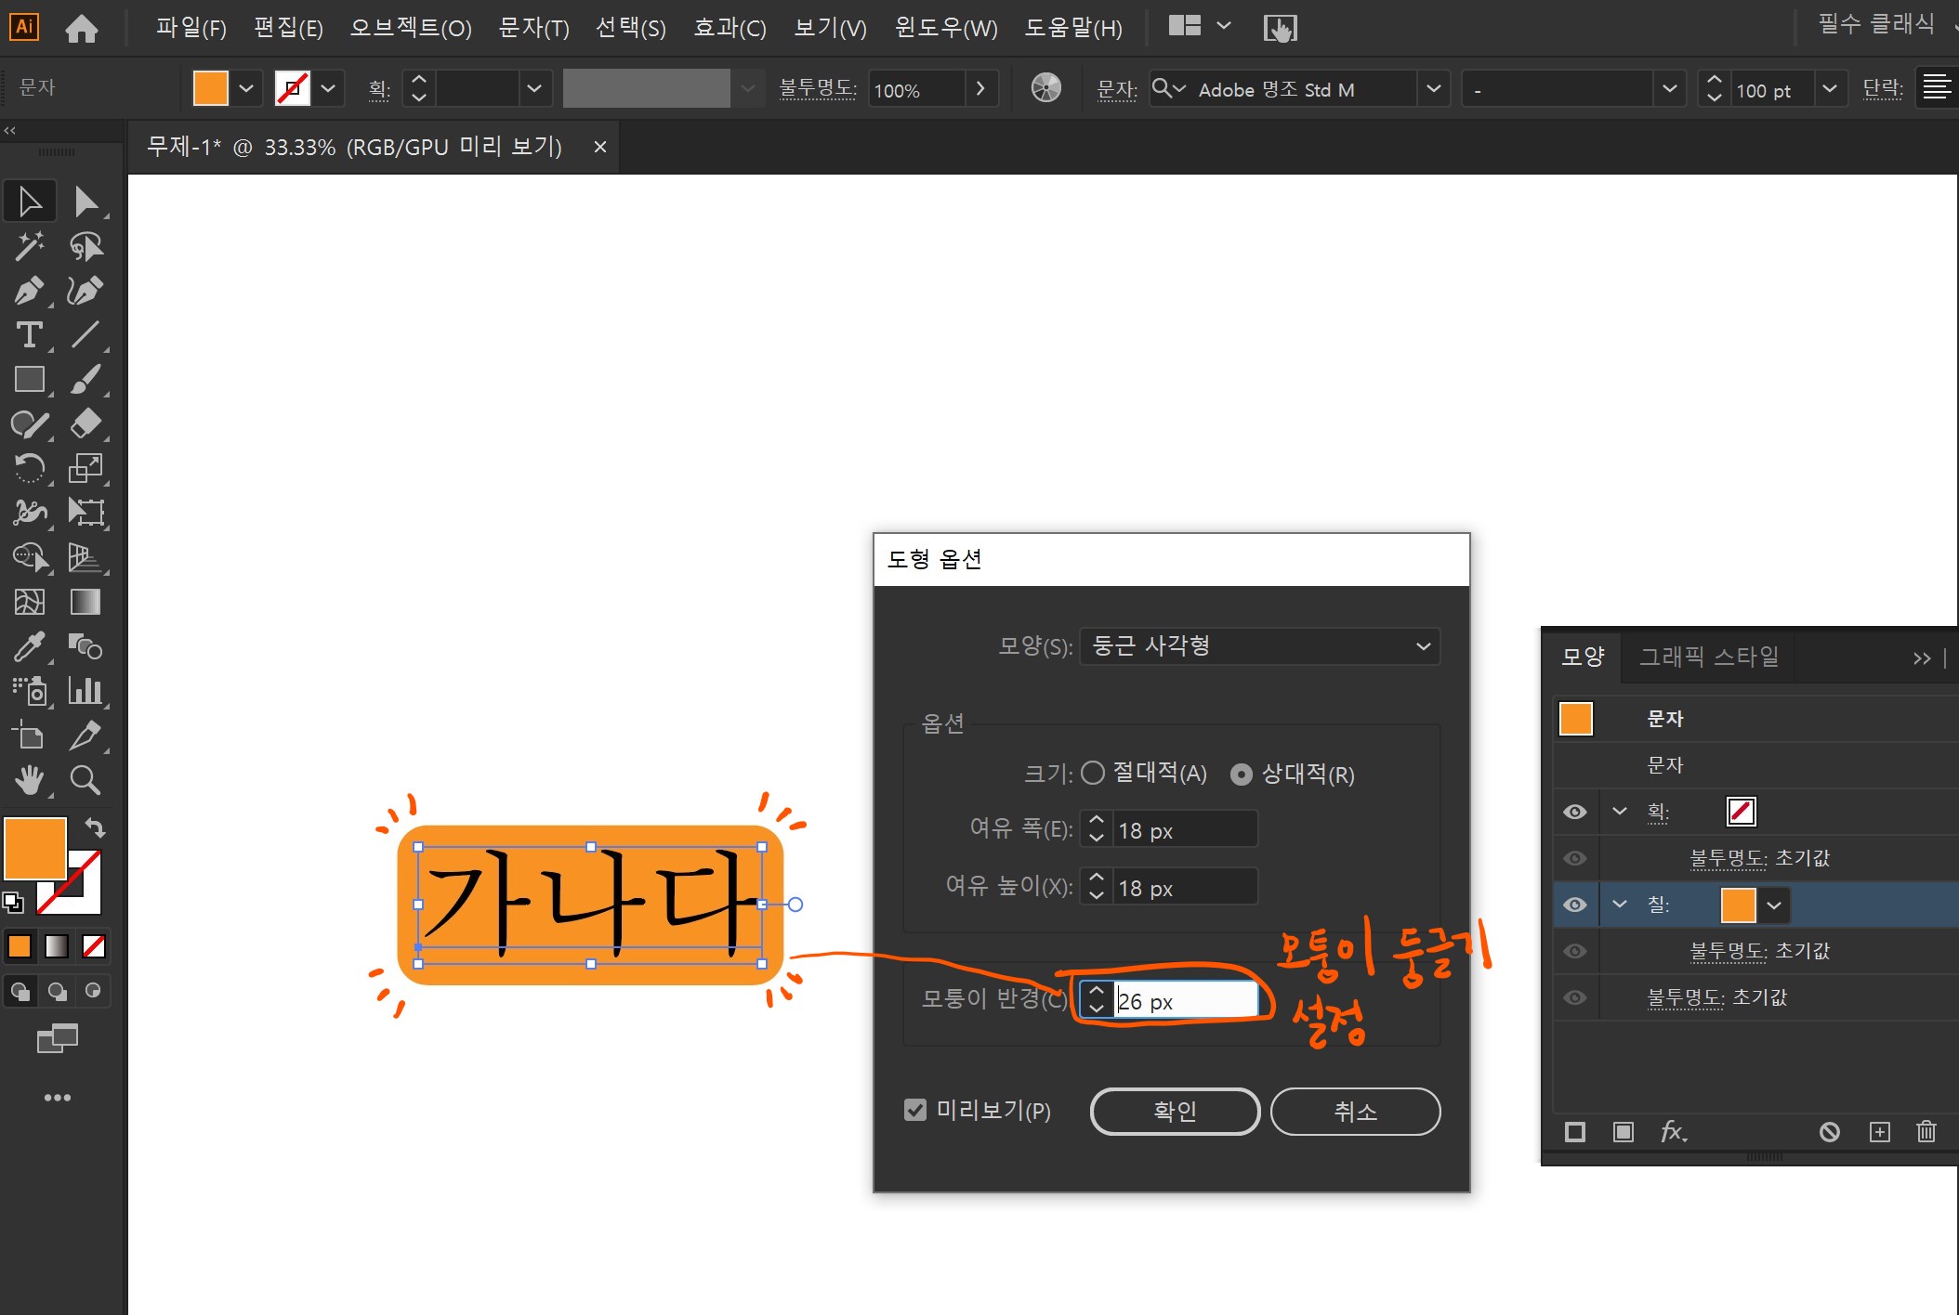Click the delete icon in the Appearance panel
This screenshot has height=1315, width=1959.
(x=1926, y=1131)
